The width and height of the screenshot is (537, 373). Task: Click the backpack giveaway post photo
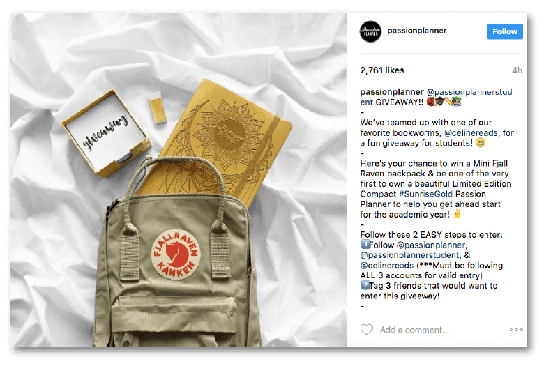[179, 180]
